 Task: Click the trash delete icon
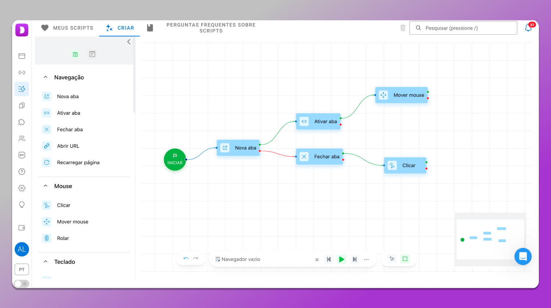tap(403, 28)
